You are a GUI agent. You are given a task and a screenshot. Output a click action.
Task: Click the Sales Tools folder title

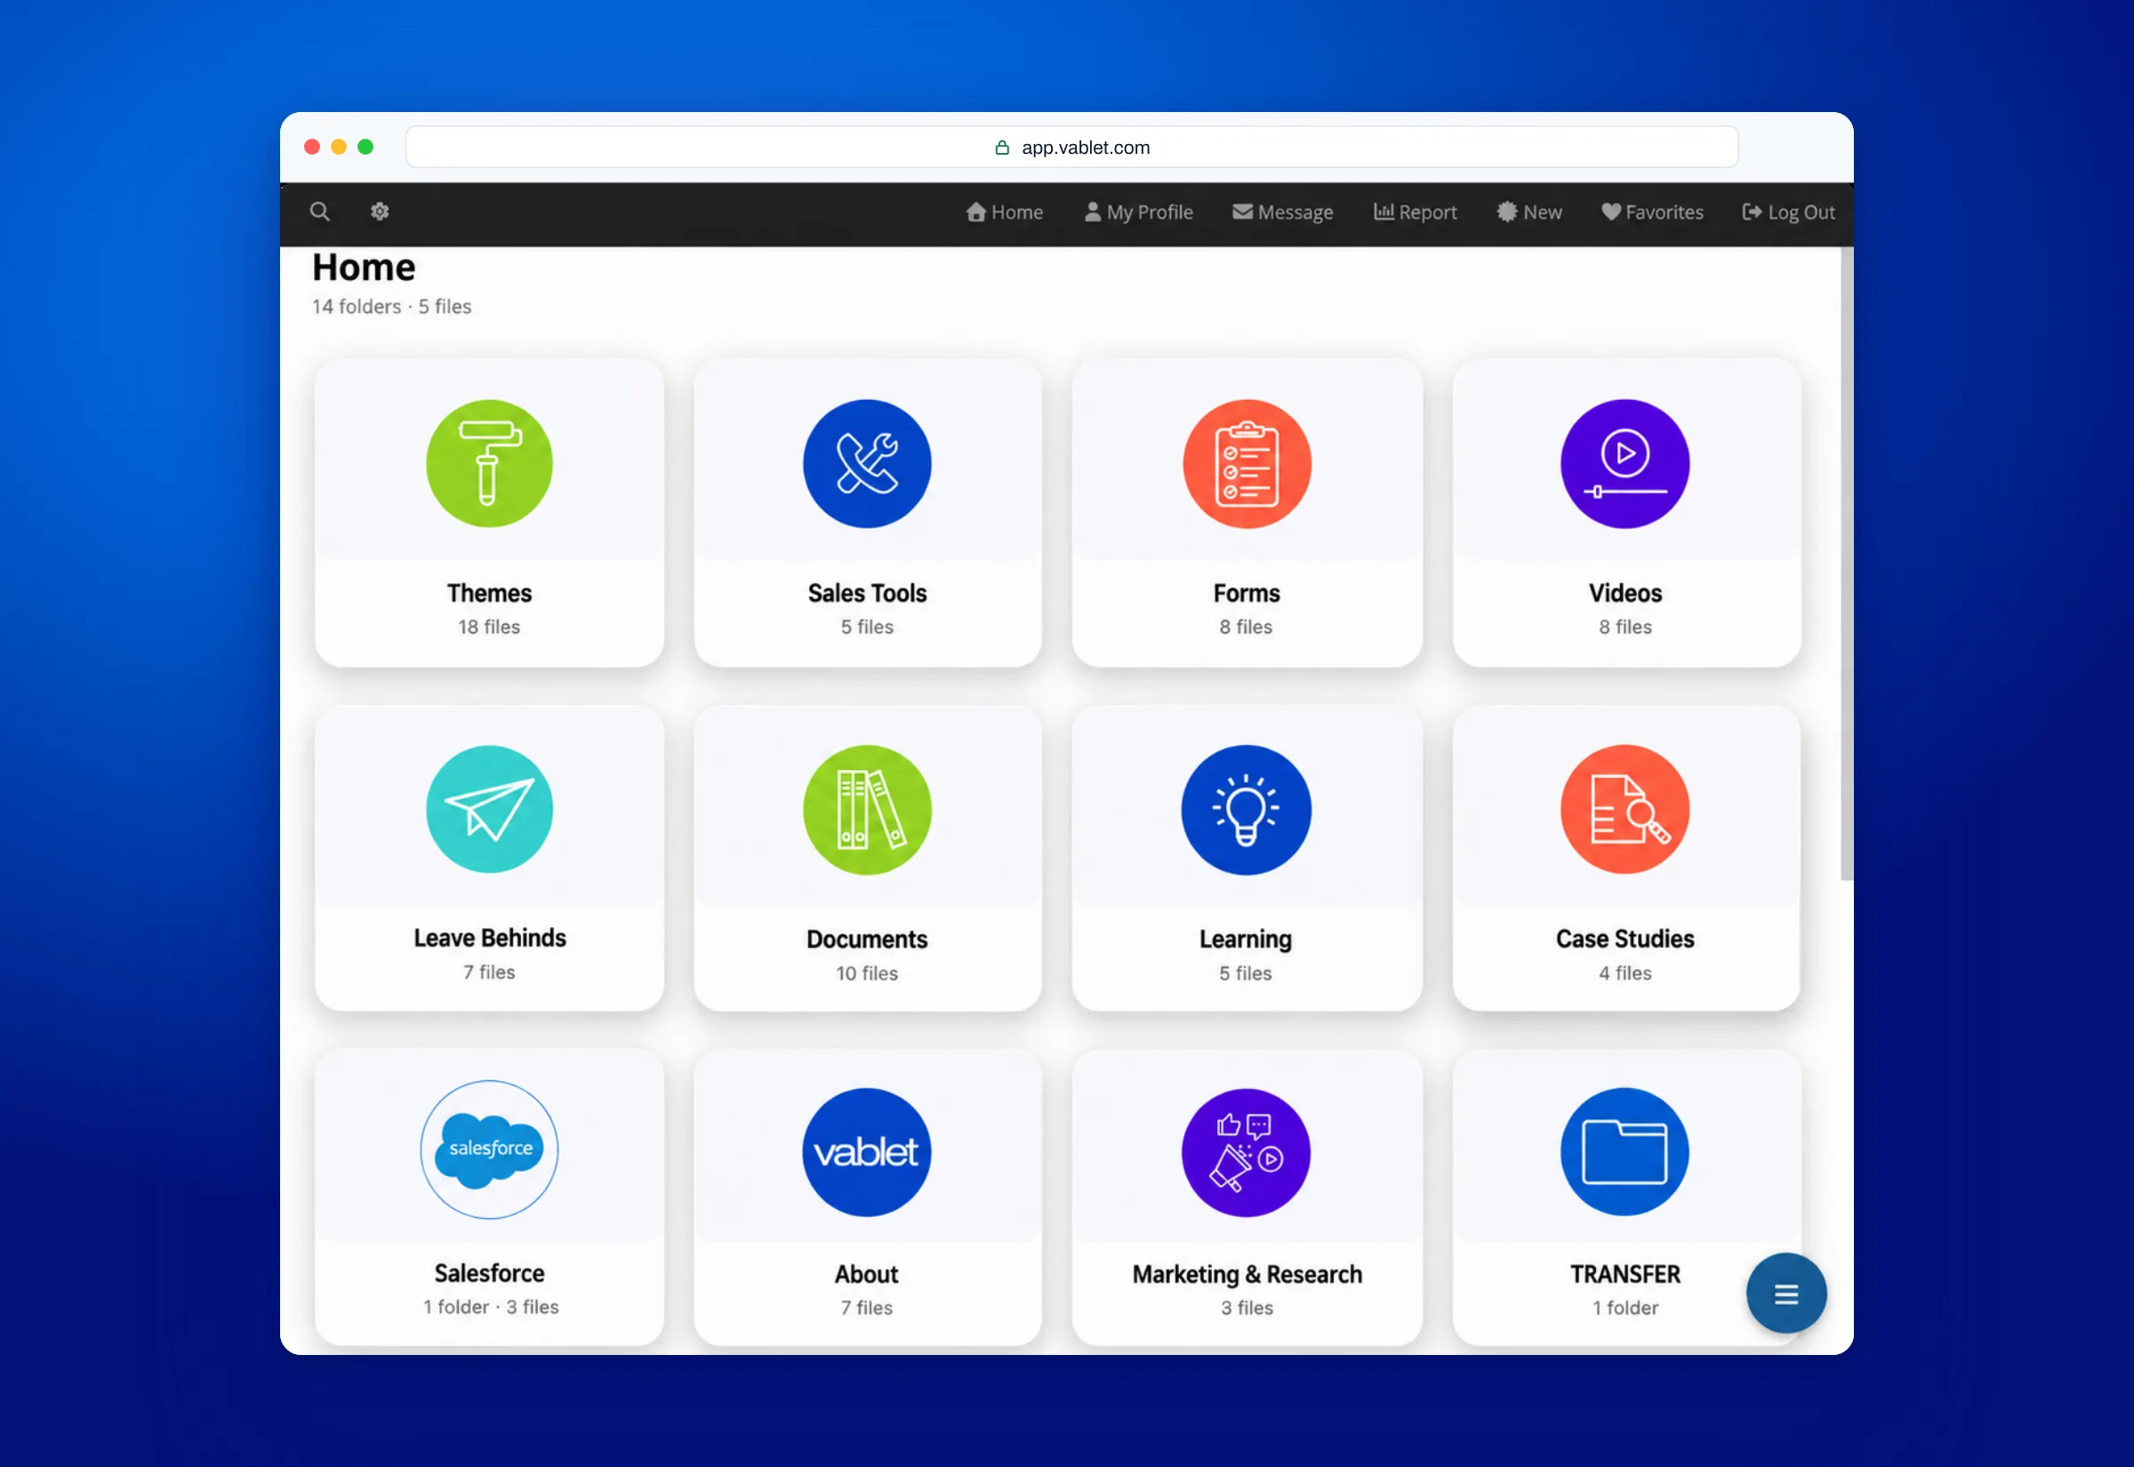[867, 594]
